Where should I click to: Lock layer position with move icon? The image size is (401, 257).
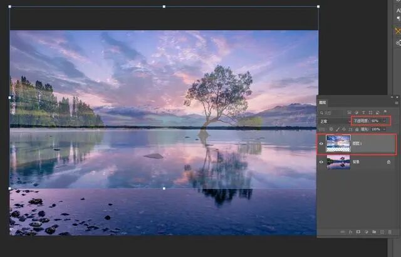click(344, 129)
